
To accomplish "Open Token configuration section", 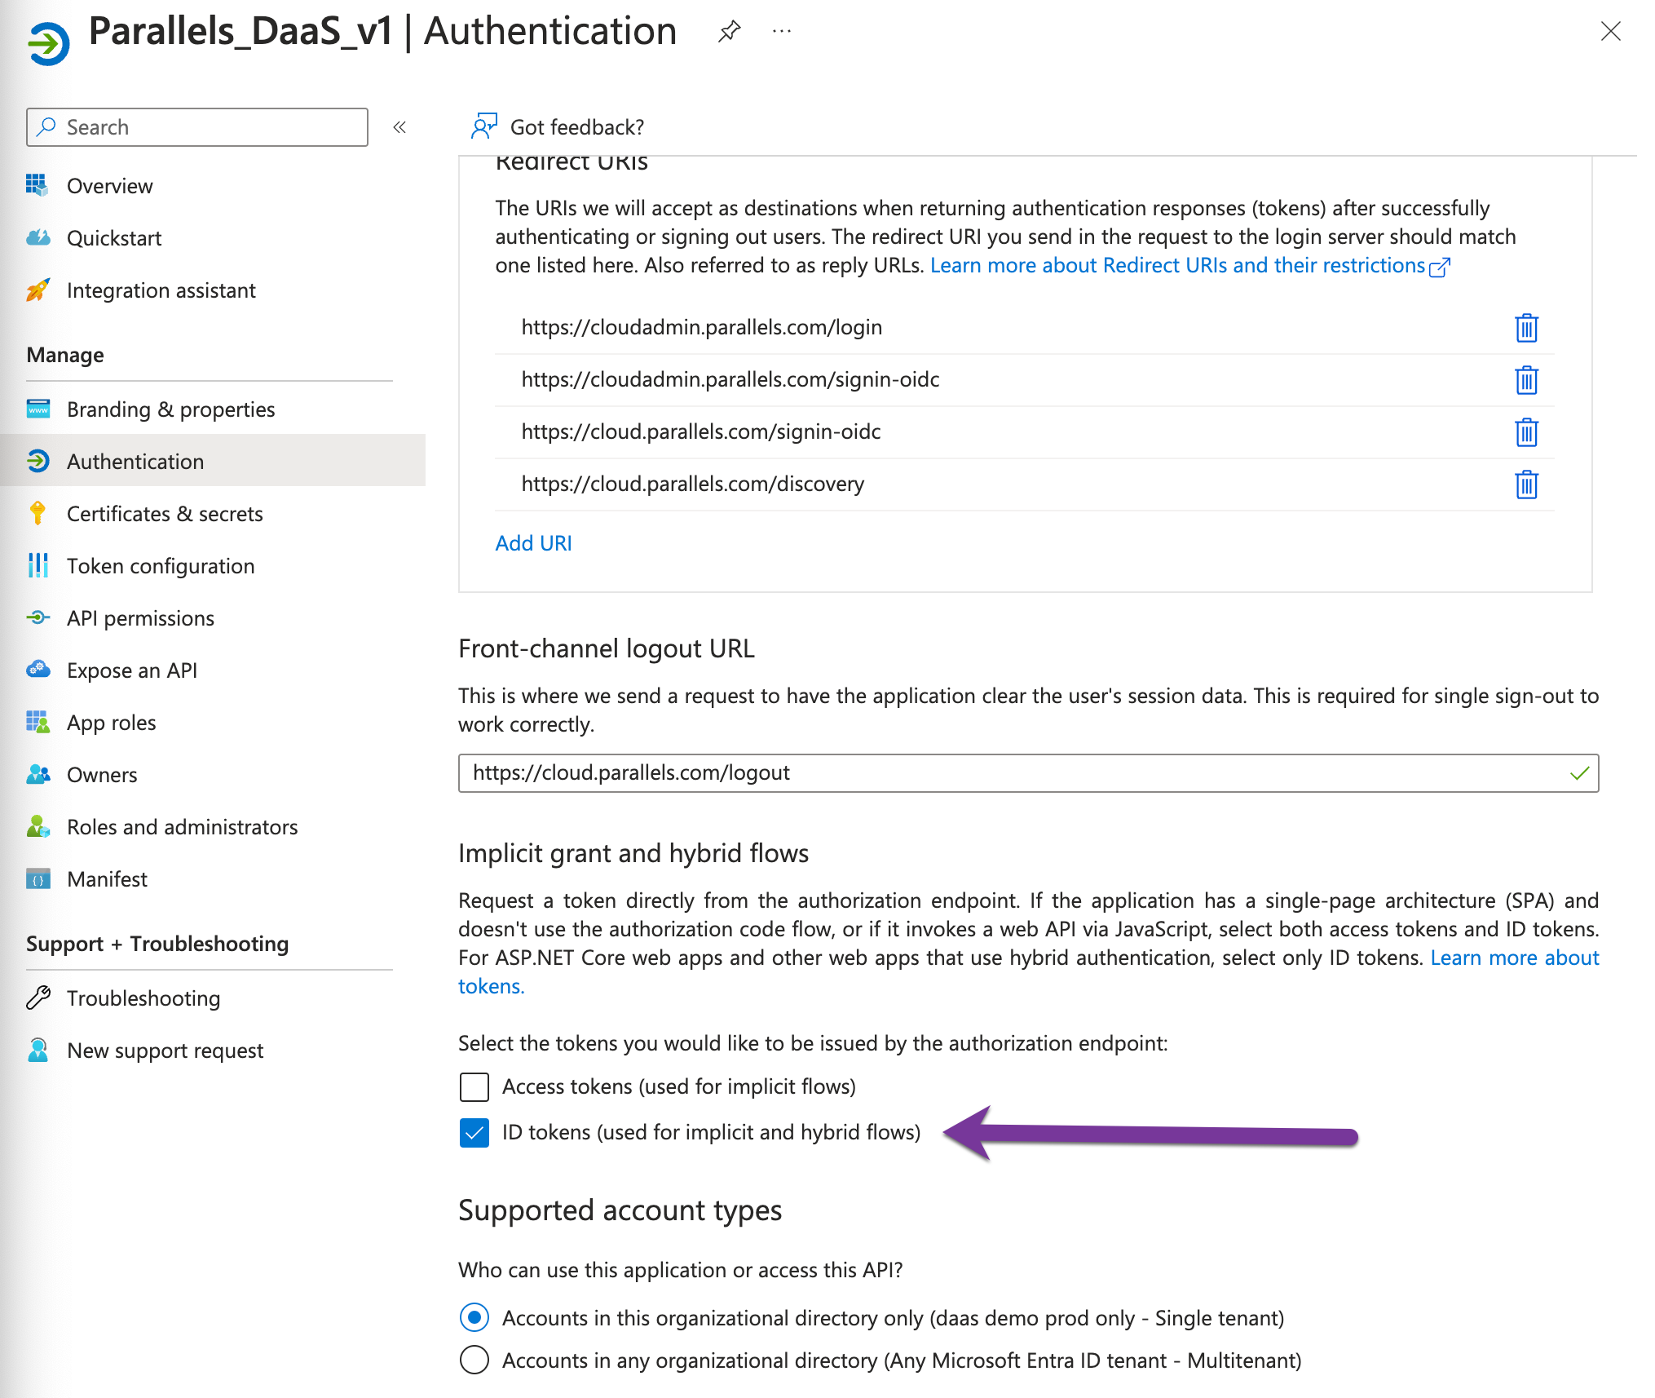I will point(160,566).
